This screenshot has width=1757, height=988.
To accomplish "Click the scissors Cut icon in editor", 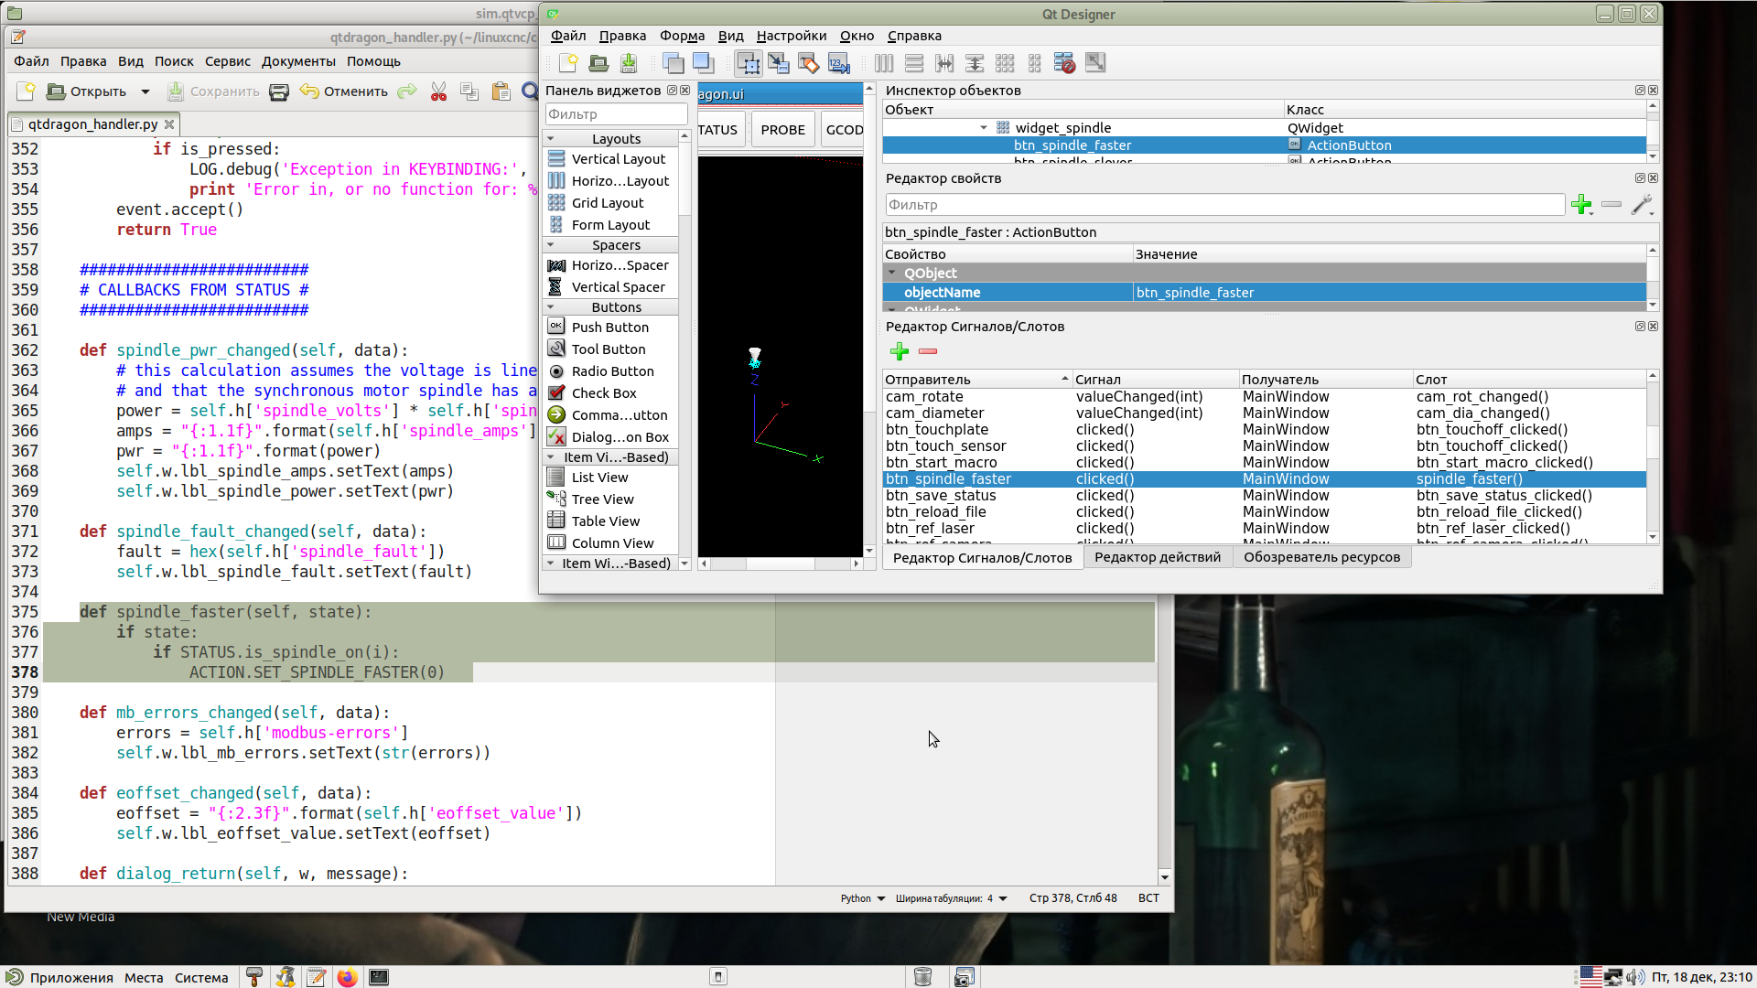I will pyautogui.click(x=439, y=91).
